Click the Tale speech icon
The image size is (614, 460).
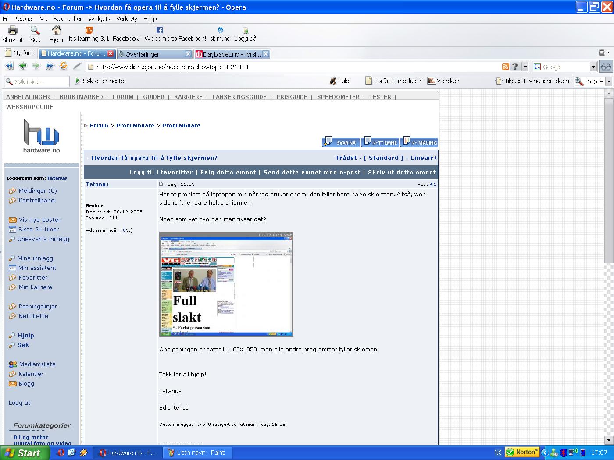coord(333,81)
